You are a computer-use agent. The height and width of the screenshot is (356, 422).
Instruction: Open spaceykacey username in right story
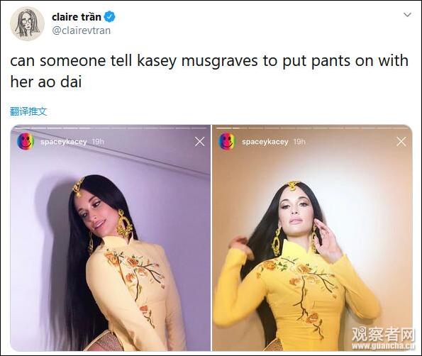265,142
